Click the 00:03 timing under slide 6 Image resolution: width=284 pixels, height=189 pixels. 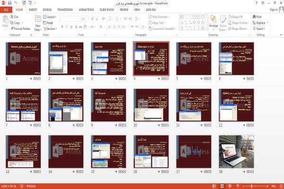pyautogui.click(x=250, y=78)
